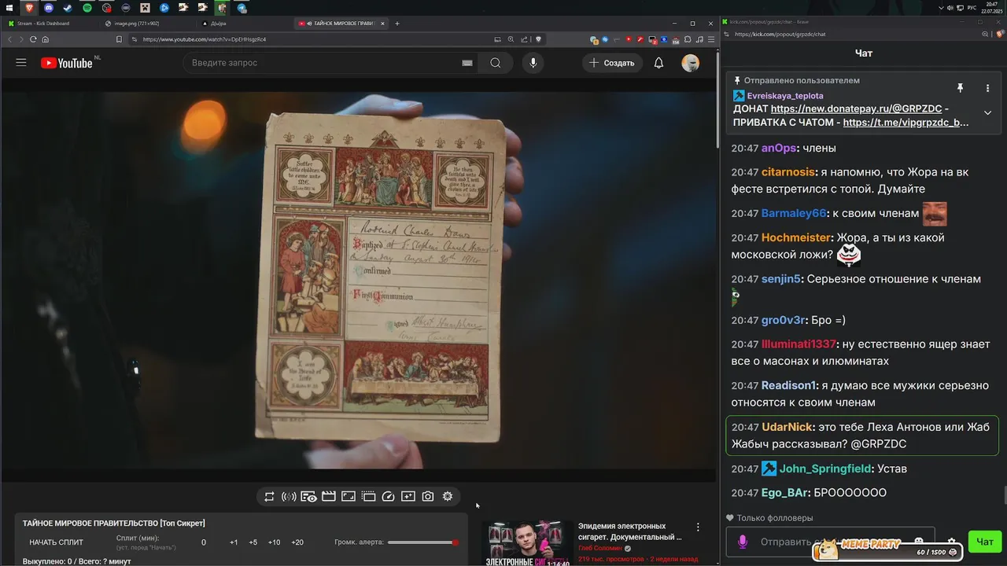1007x566 pixels.
Task: Add +20 minutes to the split
Action: (297, 542)
